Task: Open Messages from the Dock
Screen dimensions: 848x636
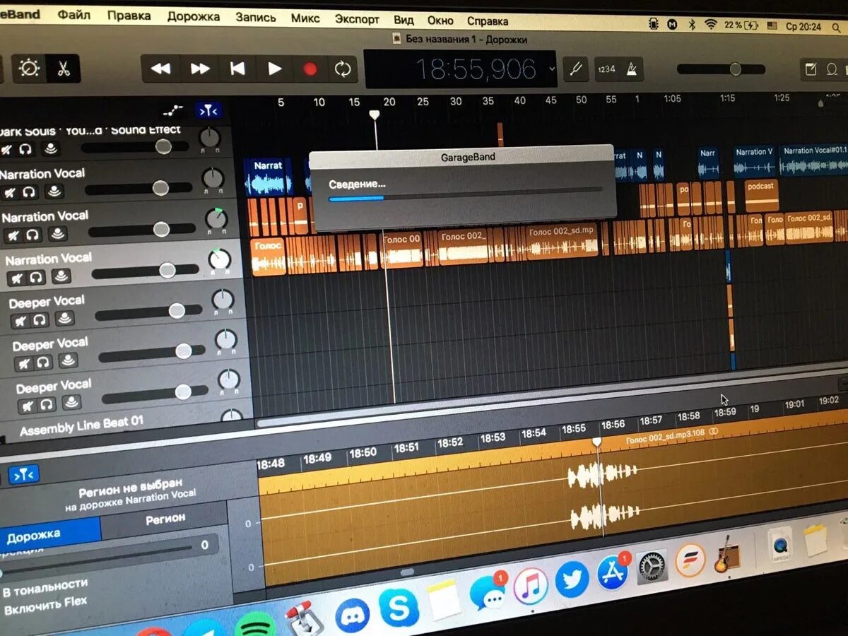Action: (488, 592)
